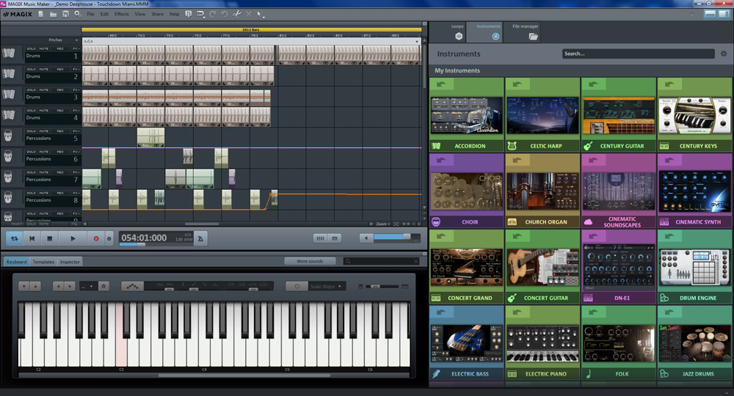Click the save project disk icon
This screenshot has height=396, width=734.
pos(65,14)
